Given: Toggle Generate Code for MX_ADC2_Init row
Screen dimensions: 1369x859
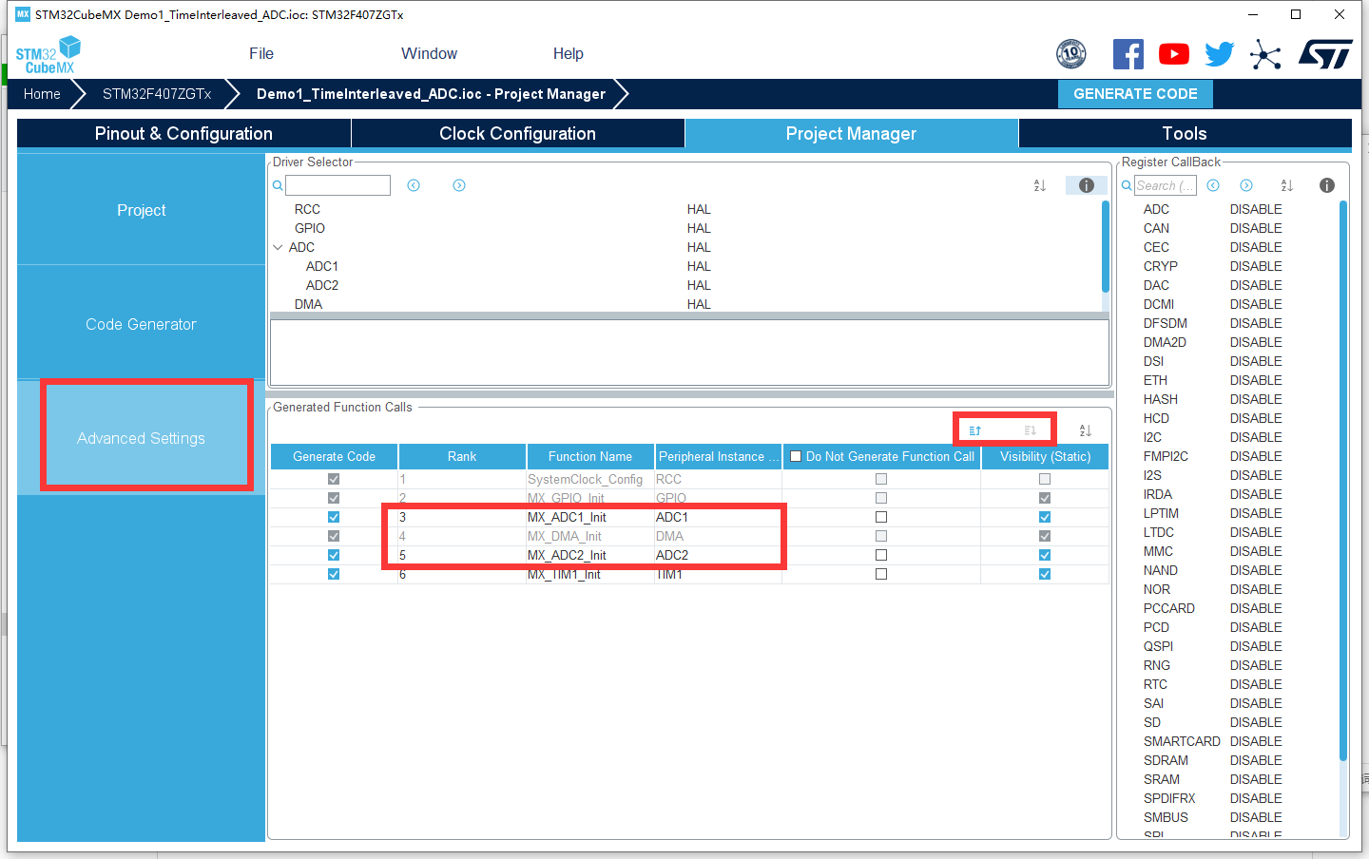Looking at the screenshot, I should pos(334,555).
